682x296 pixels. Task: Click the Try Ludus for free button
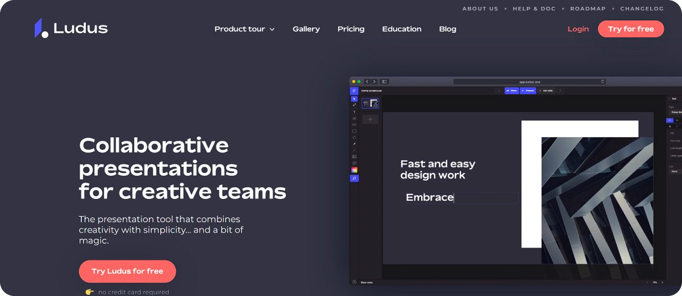pos(127,271)
